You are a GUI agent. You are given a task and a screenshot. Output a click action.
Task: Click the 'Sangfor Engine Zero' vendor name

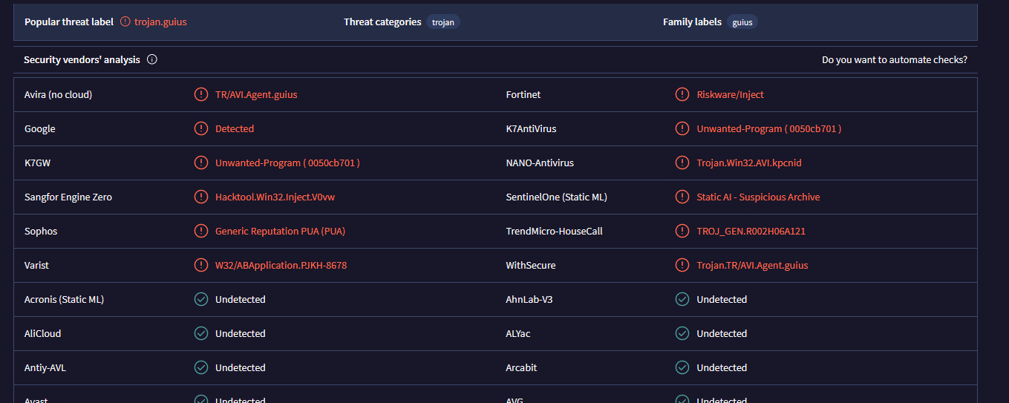tap(68, 197)
